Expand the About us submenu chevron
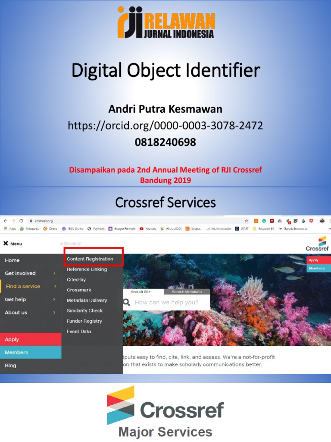This screenshot has height=442, width=331. click(54, 313)
